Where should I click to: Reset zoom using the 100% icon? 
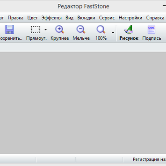pyautogui.click(x=101, y=30)
